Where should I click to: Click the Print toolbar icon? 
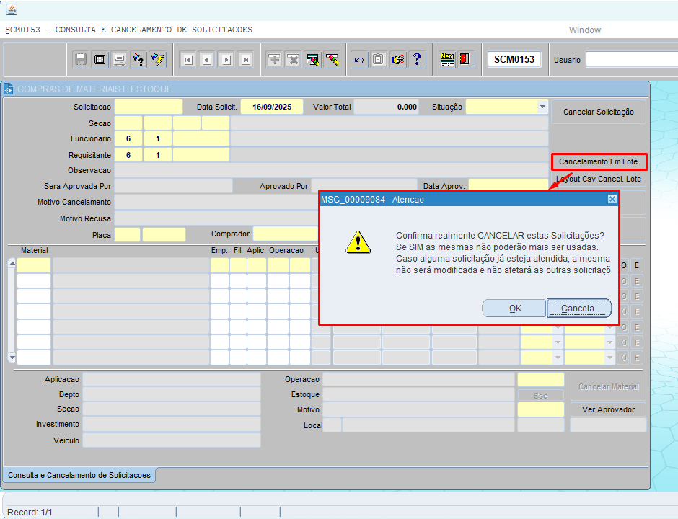click(x=120, y=60)
